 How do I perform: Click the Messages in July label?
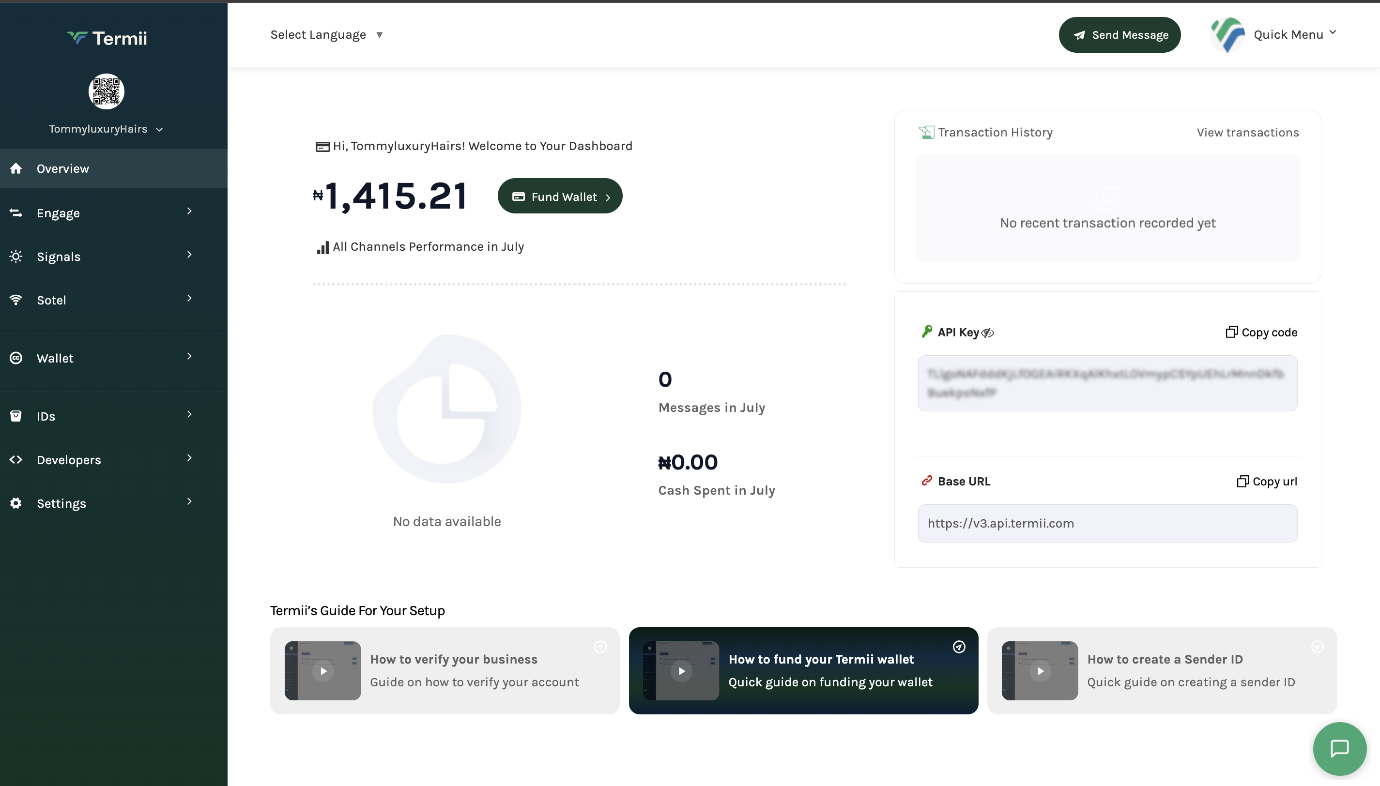712,408
